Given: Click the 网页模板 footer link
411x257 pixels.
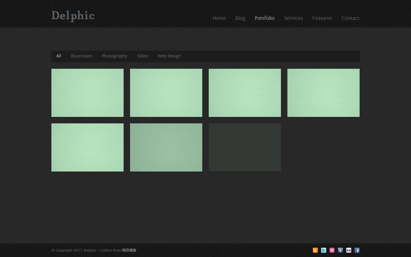Looking at the screenshot, I should tap(129, 250).
